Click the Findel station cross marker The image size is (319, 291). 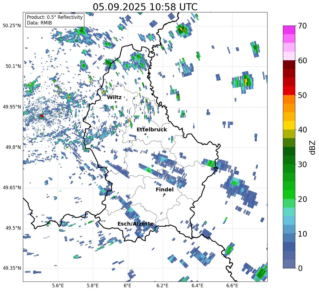[164, 194]
